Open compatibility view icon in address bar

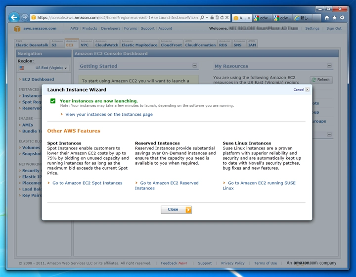[x=217, y=17]
